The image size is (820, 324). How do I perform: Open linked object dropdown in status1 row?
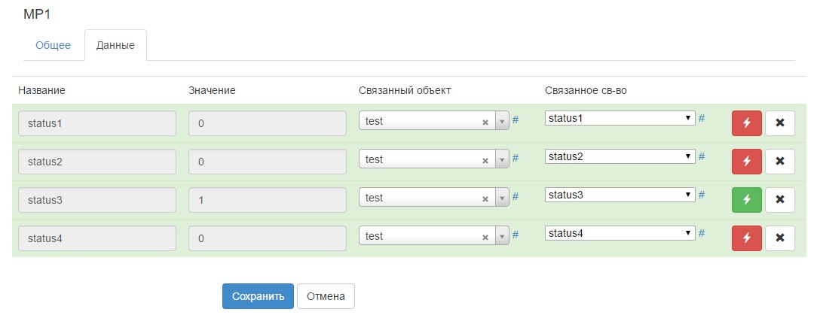coord(502,122)
